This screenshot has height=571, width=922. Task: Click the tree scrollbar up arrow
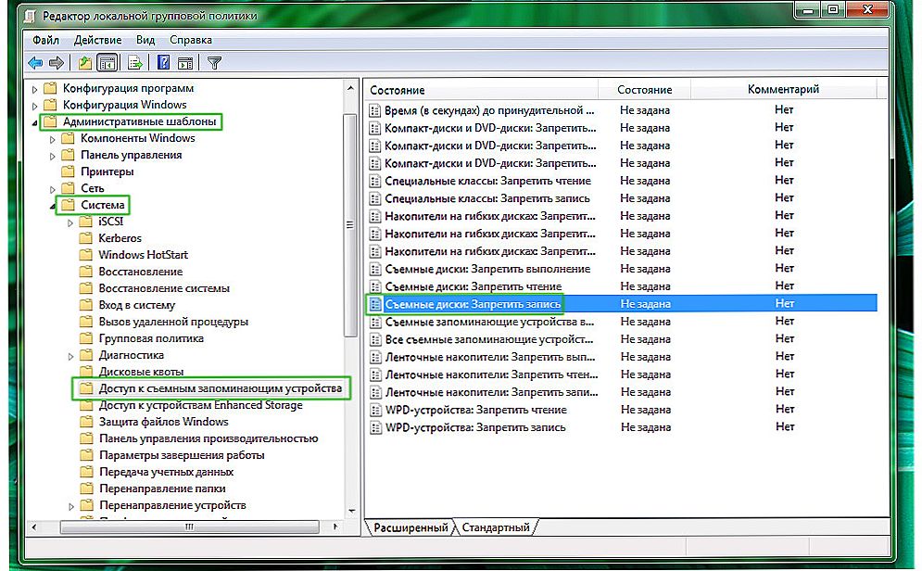[x=350, y=88]
